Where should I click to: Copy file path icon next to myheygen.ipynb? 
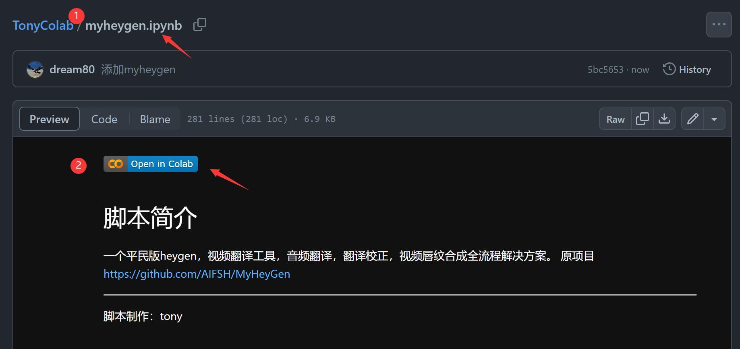point(200,25)
